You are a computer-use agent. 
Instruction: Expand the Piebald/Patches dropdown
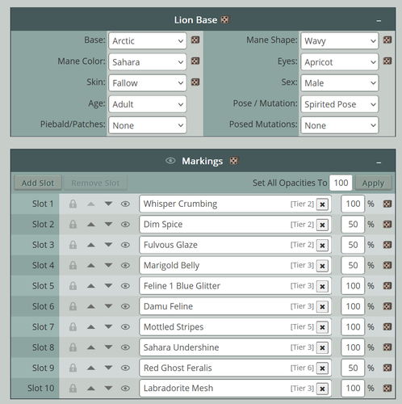pos(148,125)
